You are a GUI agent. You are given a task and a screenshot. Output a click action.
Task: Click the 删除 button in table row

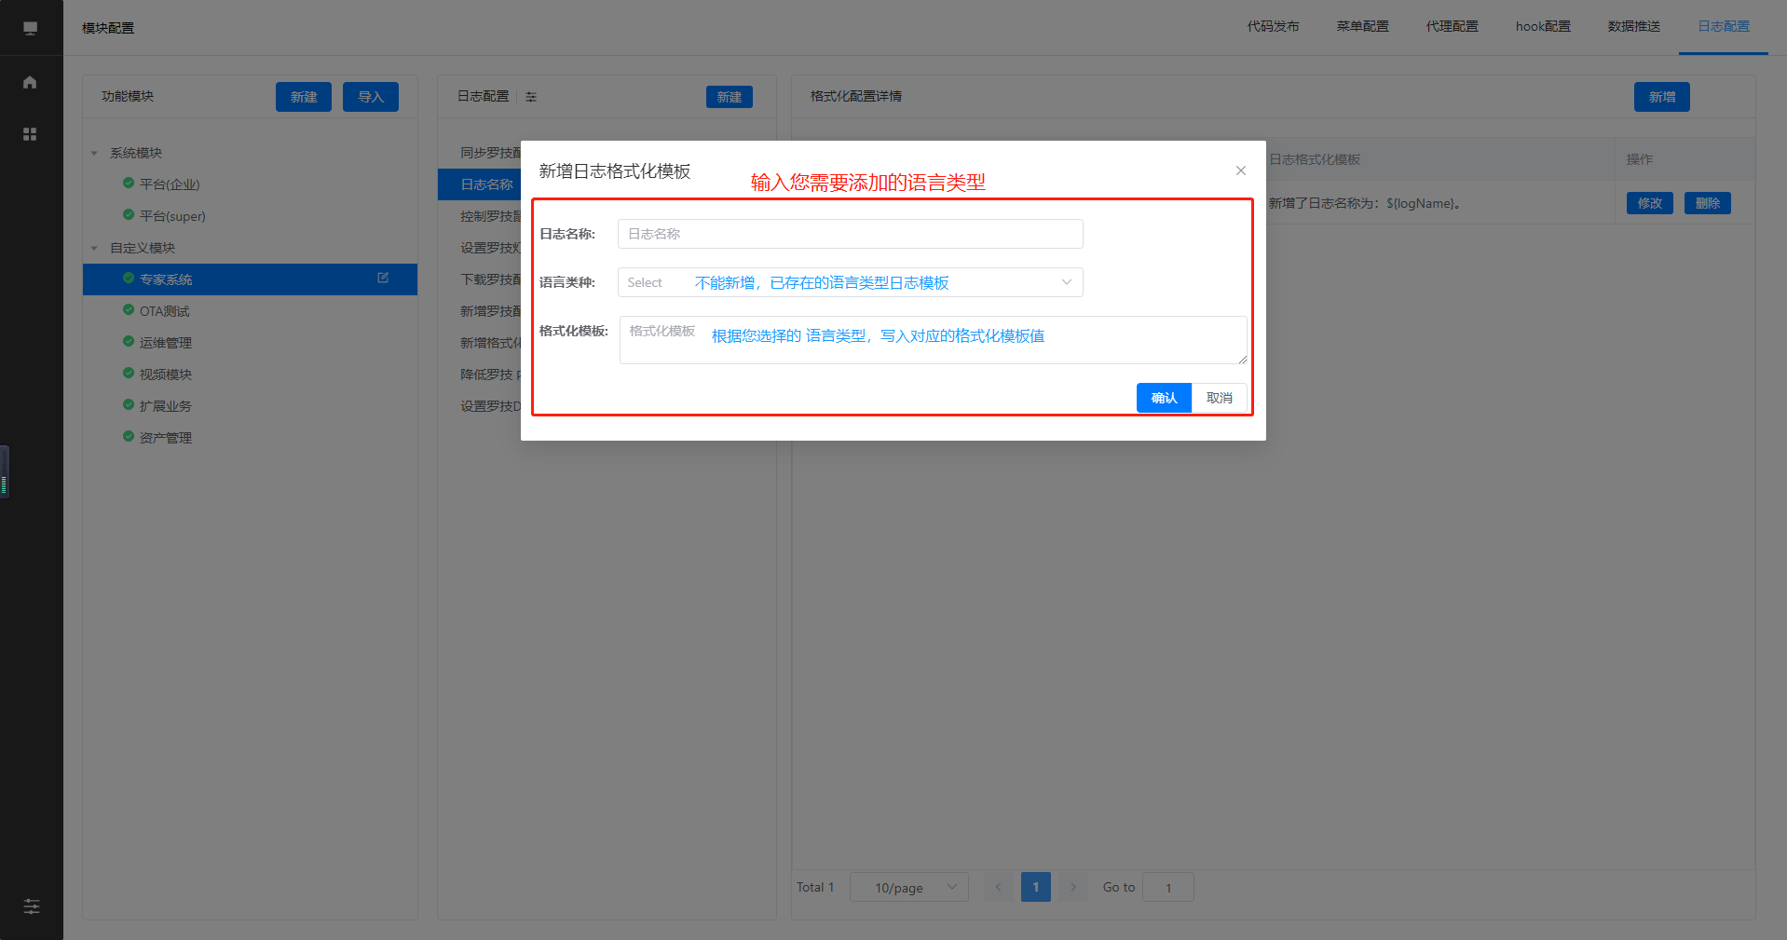[1708, 203]
